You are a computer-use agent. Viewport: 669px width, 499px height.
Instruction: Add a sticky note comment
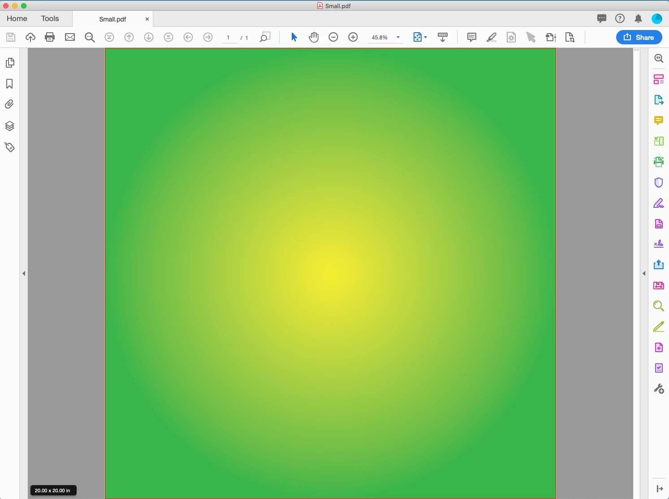pos(472,37)
